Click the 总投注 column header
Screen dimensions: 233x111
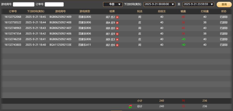click(x=162, y=11)
